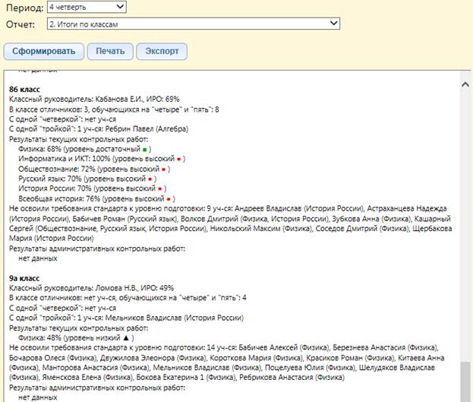Screen dimensions: 473x402
Task: Open the Период dropdown showing 4 четверть
Action: click(x=87, y=7)
